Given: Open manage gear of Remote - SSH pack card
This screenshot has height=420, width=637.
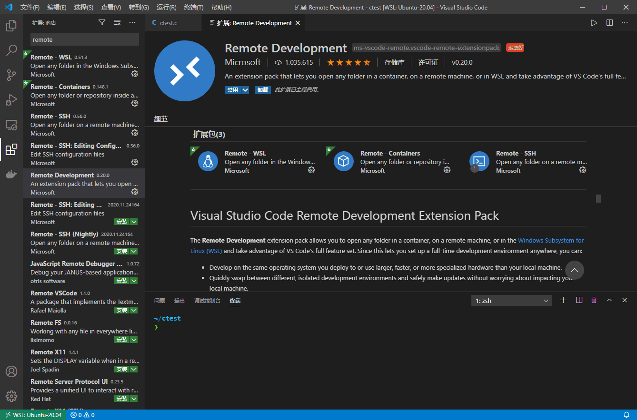Looking at the screenshot, I should point(583,170).
